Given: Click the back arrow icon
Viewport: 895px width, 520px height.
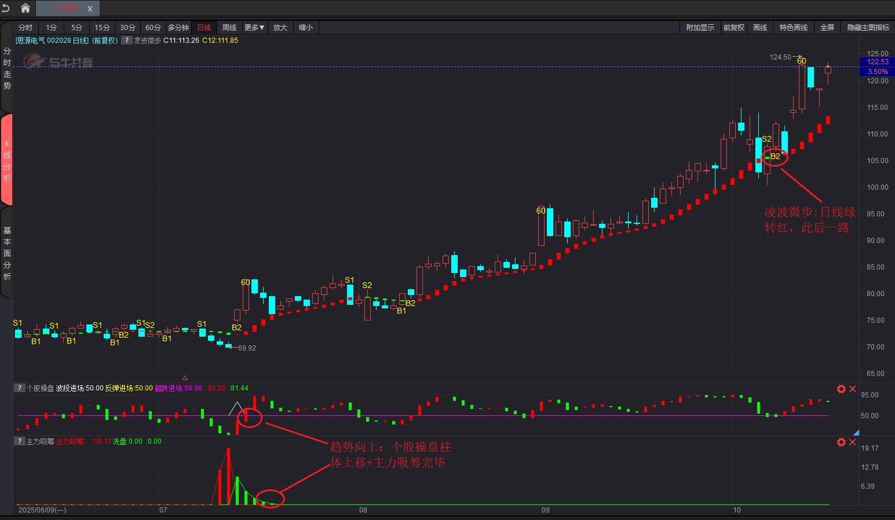Looking at the screenshot, I should click(x=6, y=8).
